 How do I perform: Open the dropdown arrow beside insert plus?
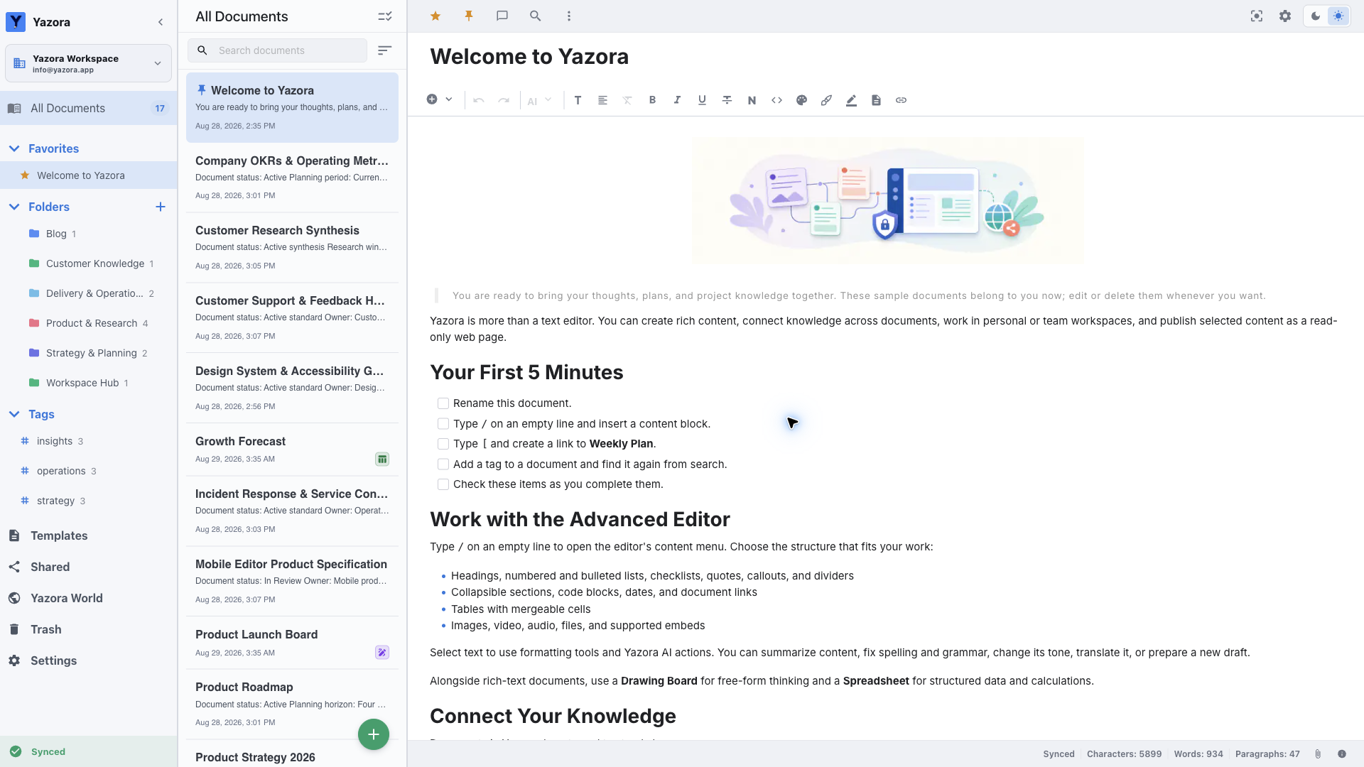pyautogui.click(x=449, y=99)
